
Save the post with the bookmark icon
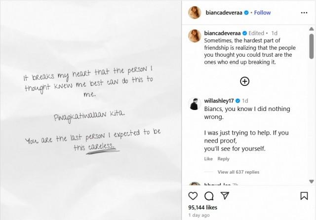(304, 196)
